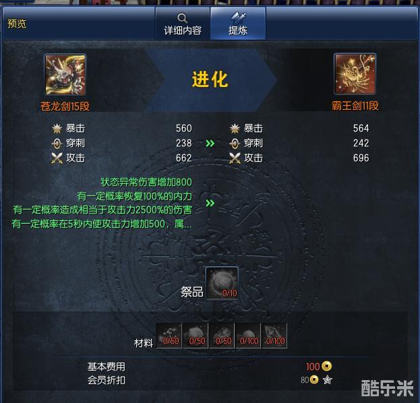Click the green arrows beside effect descriptions
Image resolution: width=420 pixels, height=403 pixels.
coord(210,204)
